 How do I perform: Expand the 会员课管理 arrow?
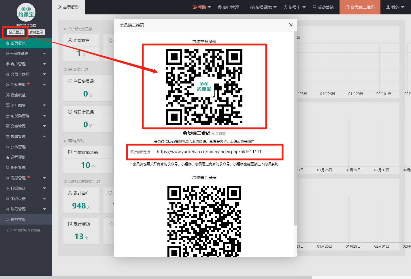click(44, 54)
